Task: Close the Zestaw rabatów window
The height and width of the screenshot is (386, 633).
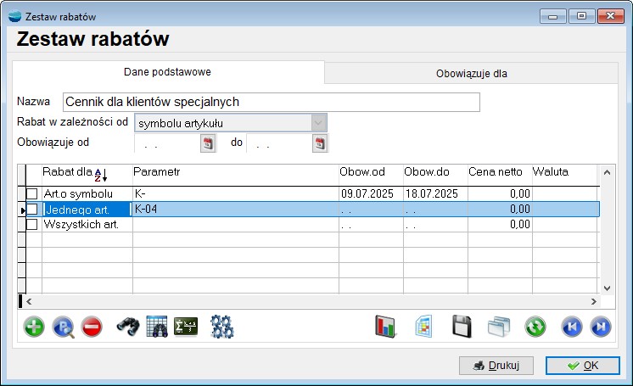Action: pyautogui.click(x=610, y=16)
